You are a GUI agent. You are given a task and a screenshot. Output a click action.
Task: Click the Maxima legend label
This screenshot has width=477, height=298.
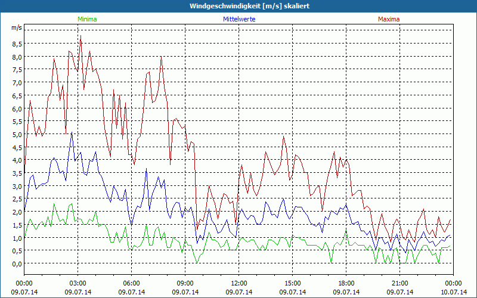[389, 19]
